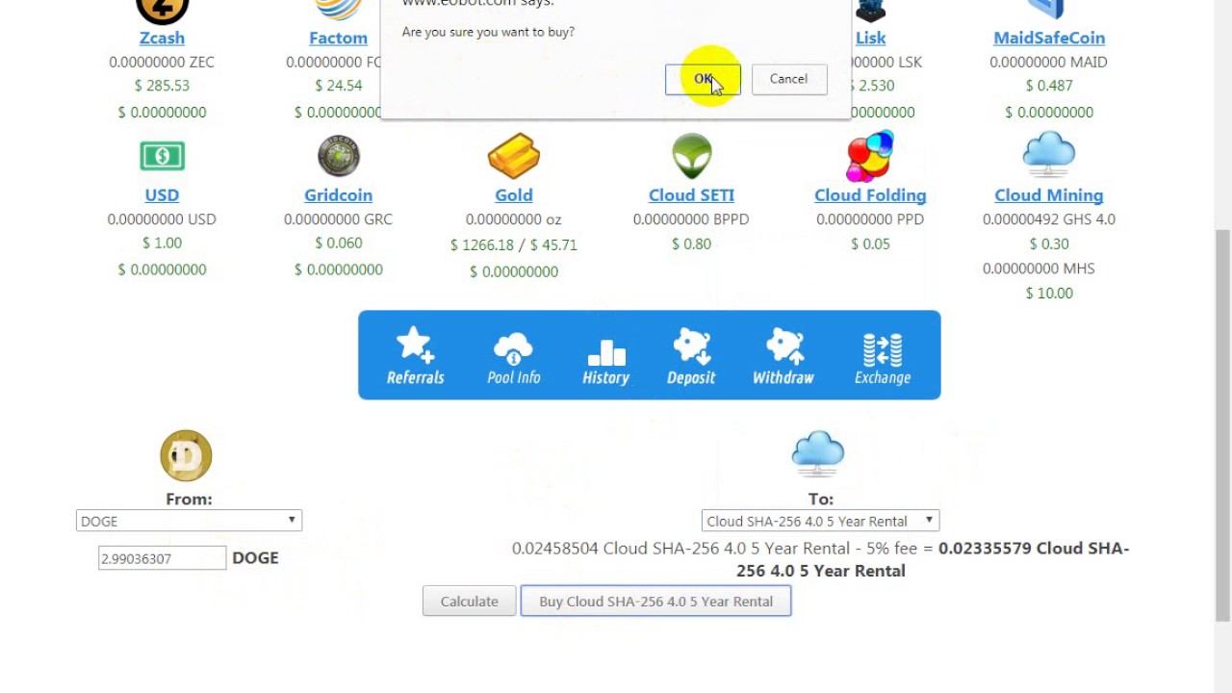Image resolution: width=1232 pixels, height=693 pixels.
Task: Select the 0.00000492 GHS 4.0 balance text
Action: [1048, 219]
